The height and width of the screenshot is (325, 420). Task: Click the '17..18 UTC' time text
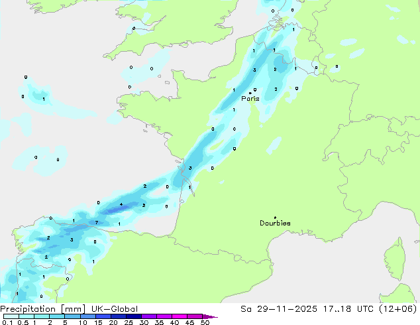click(x=348, y=309)
